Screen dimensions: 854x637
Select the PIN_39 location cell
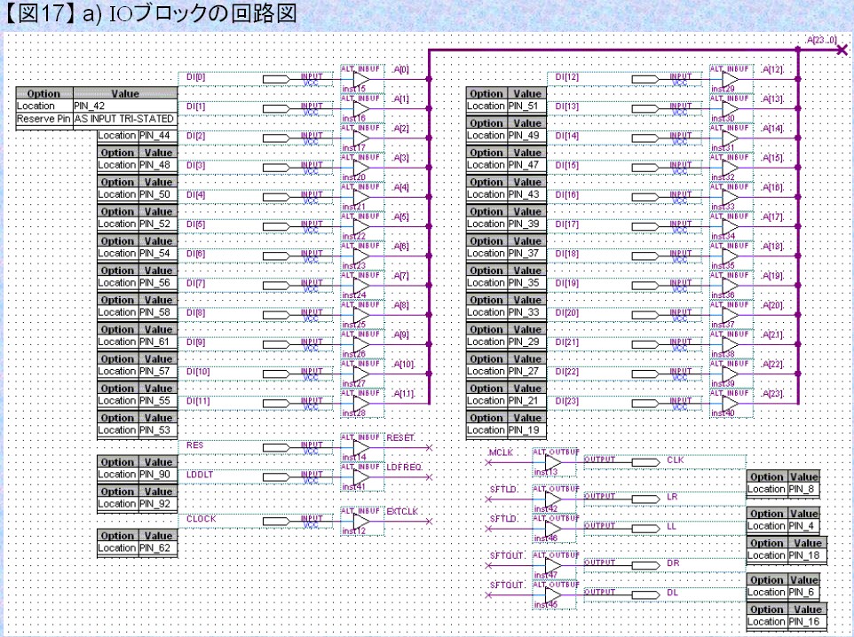(526, 224)
